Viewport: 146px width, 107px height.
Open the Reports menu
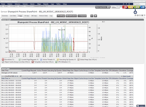(46, 4)
